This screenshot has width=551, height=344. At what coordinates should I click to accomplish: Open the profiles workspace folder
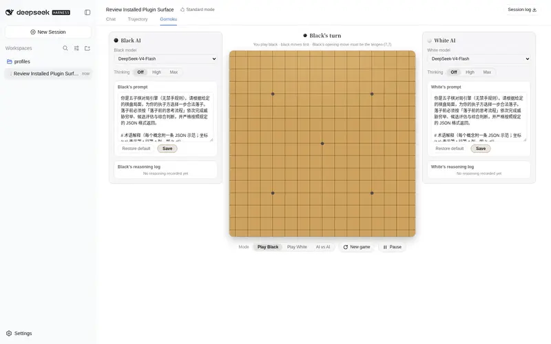48,61
